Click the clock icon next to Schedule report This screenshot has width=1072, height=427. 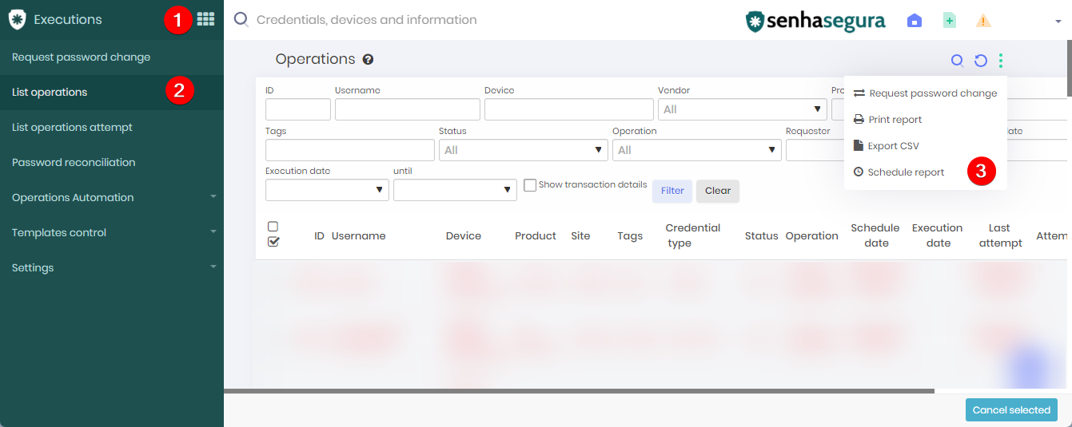point(859,172)
